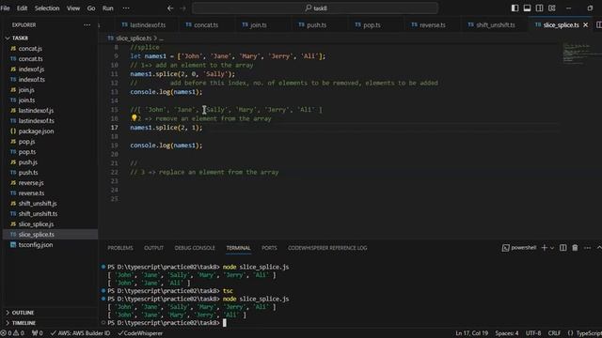The image size is (602, 338).
Task: Open the Run menu
Action: point(108,8)
